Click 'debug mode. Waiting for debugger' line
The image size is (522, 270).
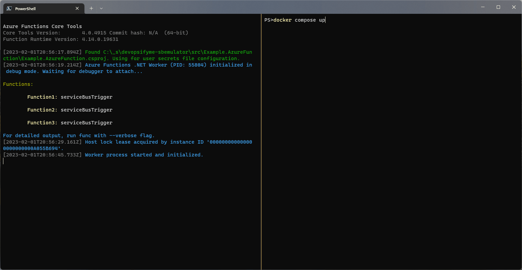(74, 71)
